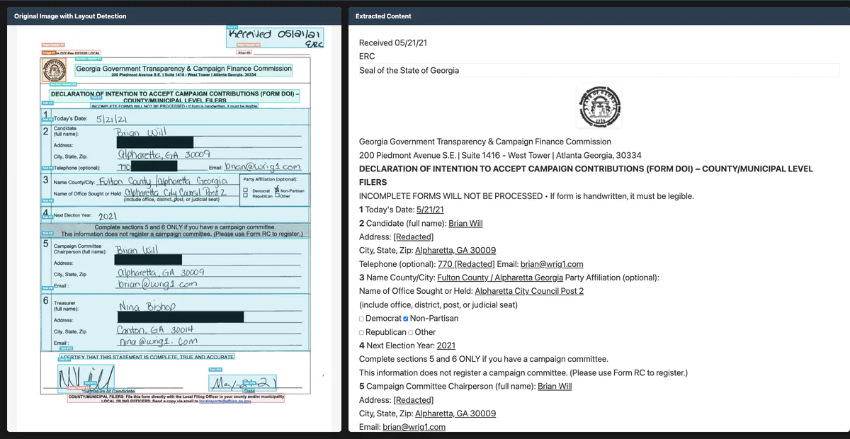Click the detection tag on the Treasurer section
Screen dimensions: 850x439
(x=67, y=348)
